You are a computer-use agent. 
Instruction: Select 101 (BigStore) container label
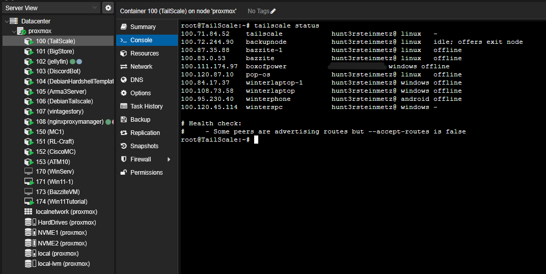coord(55,51)
